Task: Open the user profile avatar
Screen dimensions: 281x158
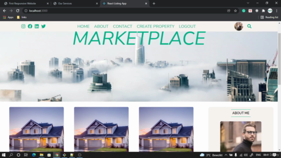Action: click(239, 26)
